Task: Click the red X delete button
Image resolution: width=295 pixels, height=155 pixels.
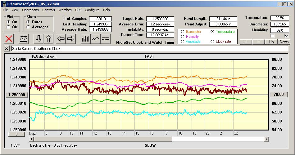Action: 9,39
